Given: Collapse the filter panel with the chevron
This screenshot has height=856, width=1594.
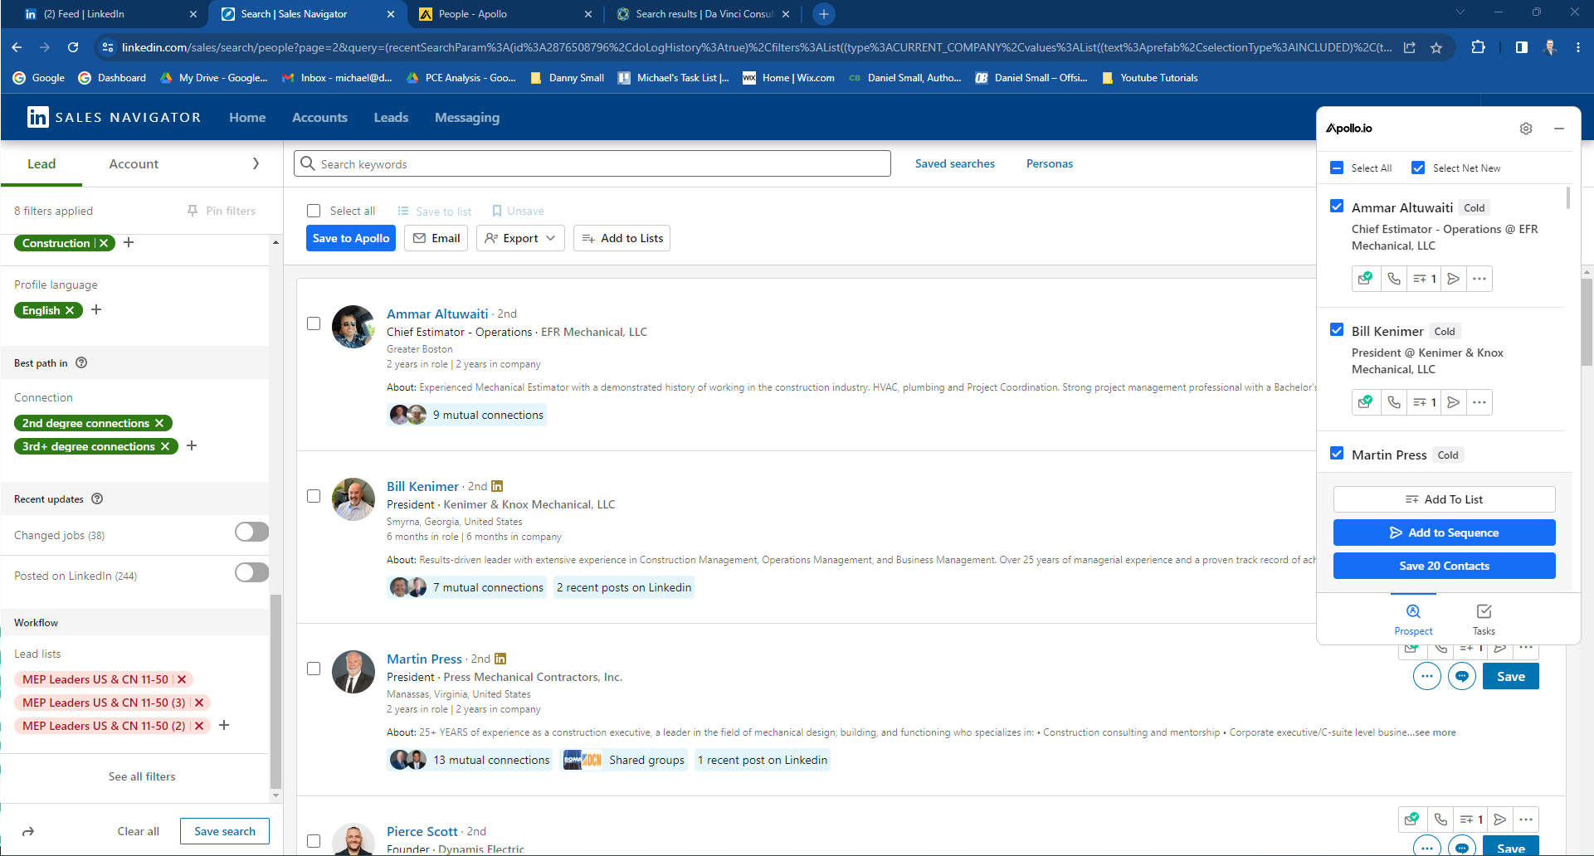Looking at the screenshot, I should (x=256, y=163).
